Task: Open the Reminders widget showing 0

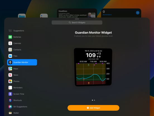Action: coord(121,13)
